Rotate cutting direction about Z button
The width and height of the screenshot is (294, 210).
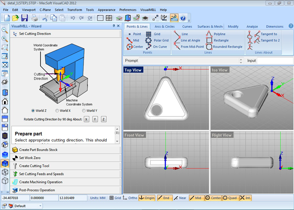[104, 119]
